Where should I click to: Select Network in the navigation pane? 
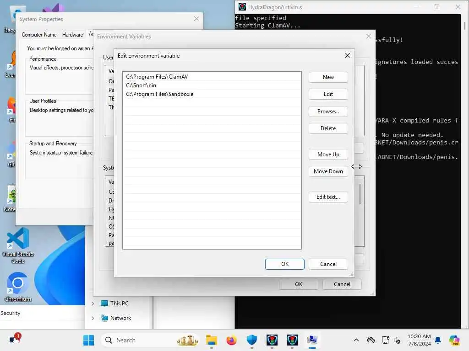(x=116, y=318)
